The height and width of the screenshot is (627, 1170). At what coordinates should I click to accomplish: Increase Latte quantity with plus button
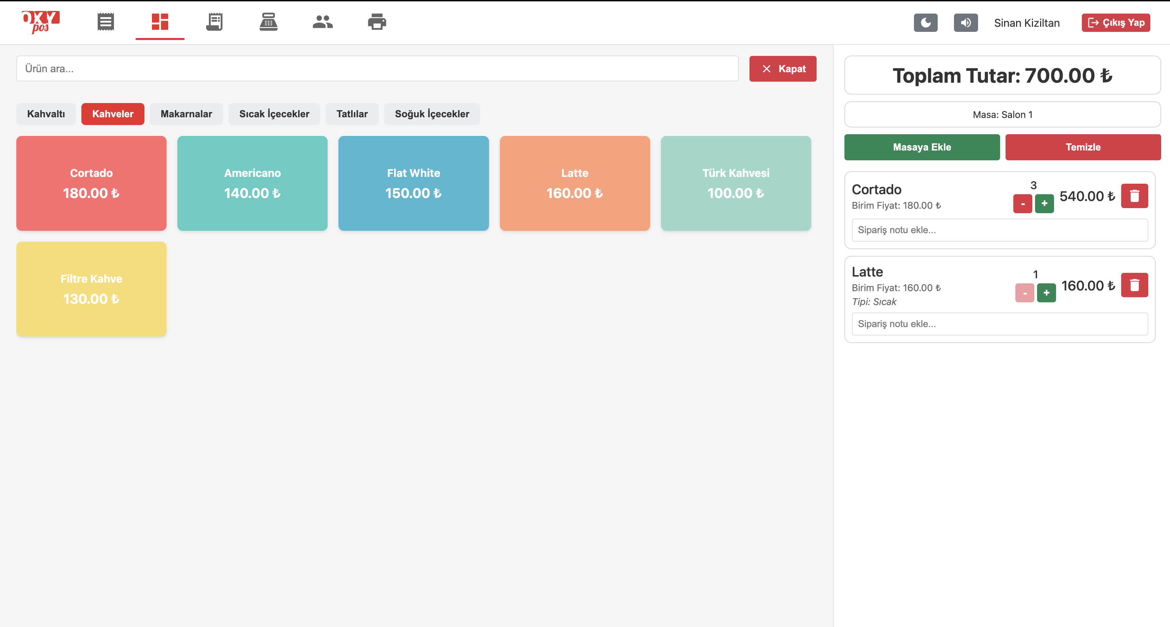click(x=1046, y=293)
